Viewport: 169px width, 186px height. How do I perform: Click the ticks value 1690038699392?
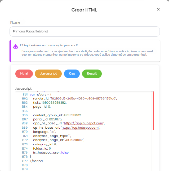click(54, 102)
